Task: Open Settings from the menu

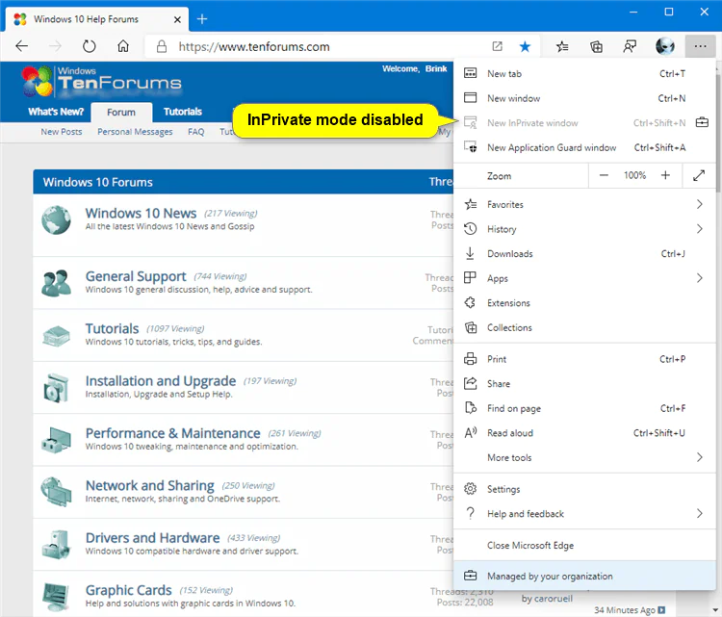Action: [x=584, y=489]
